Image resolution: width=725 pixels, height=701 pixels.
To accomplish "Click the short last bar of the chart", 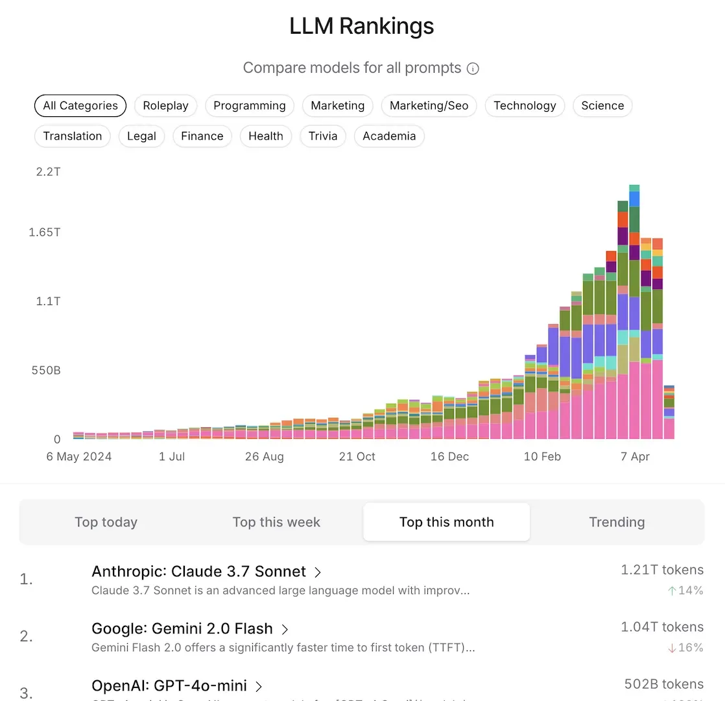I will [669, 412].
